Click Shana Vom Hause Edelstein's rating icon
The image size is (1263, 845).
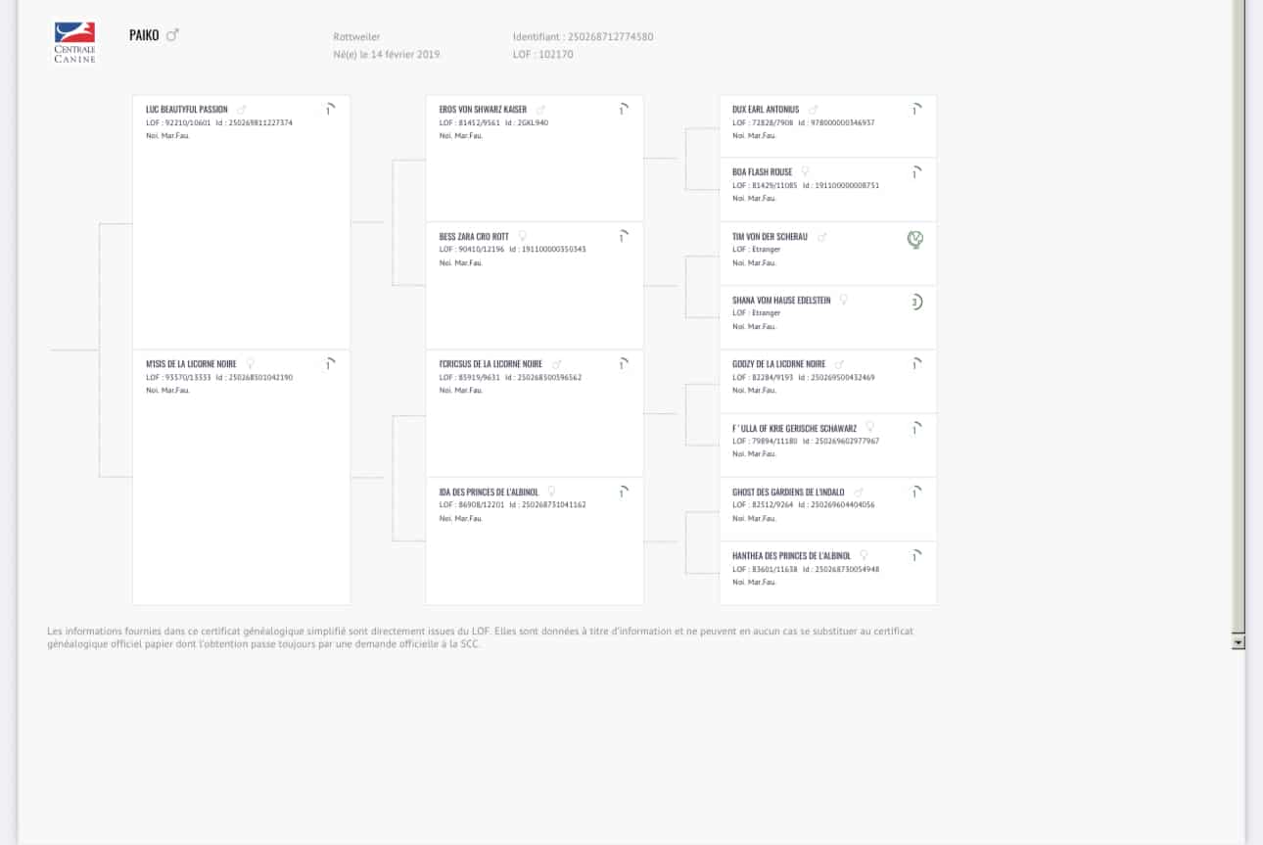pyautogui.click(x=916, y=303)
